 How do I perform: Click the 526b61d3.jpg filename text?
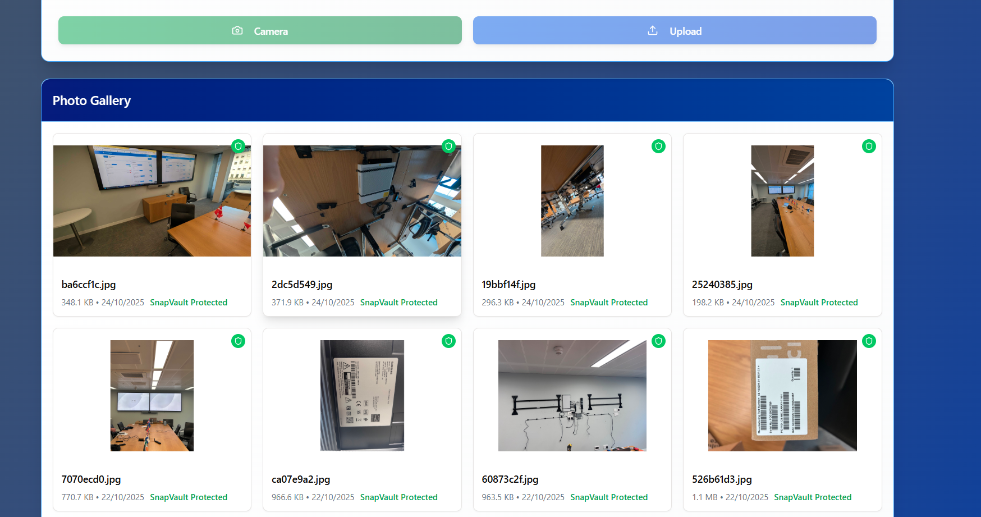pyautogui.click(x=722, y=479)
